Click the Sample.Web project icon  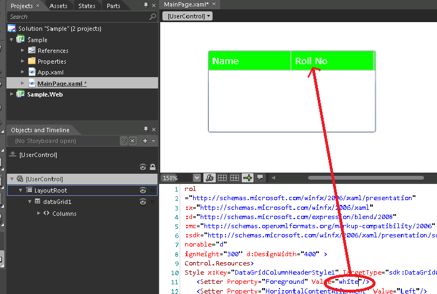[21, 94]
